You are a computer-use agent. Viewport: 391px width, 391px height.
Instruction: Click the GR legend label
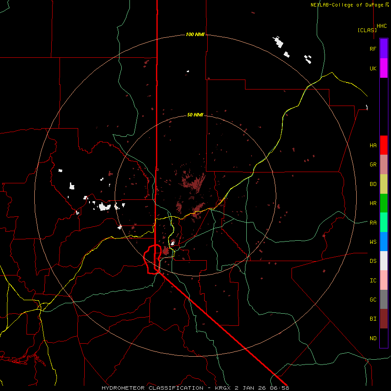(x=373, y=165)
